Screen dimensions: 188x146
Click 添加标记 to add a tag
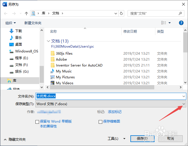click(x=115, y=112)
